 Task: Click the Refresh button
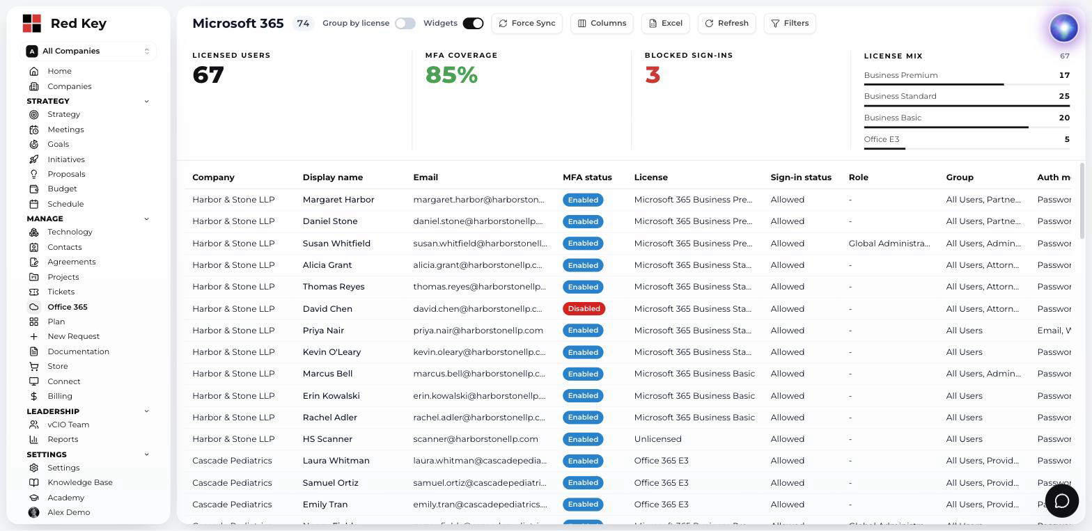(x=726, y=23)
